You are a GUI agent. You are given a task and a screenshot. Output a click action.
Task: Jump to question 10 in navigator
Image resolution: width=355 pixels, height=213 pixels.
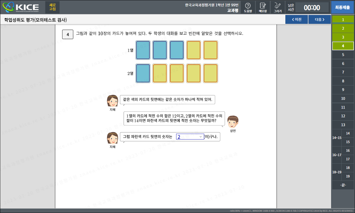pyautogui.click(x=343, y=98)
